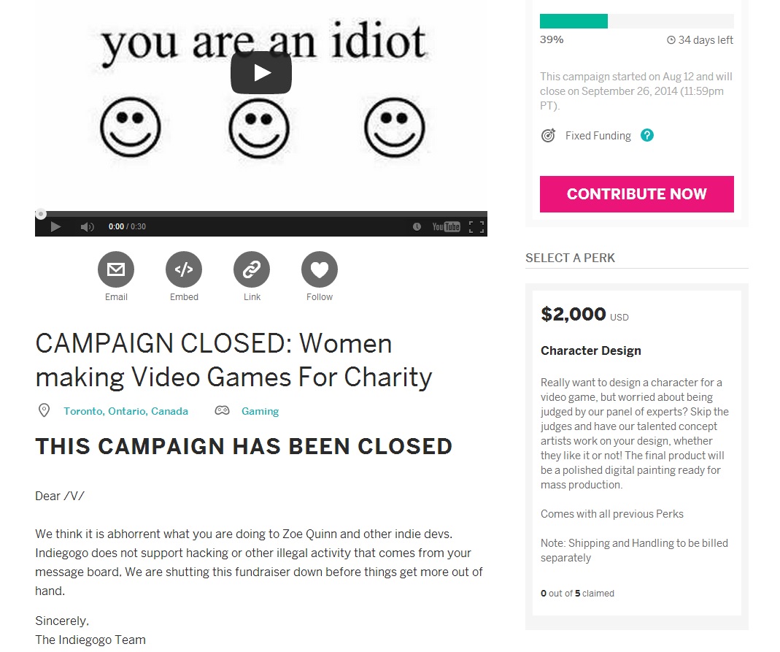The width and height of the screenshot is (780, 652).
Task: Click the location pin icon
Action: 44,410
